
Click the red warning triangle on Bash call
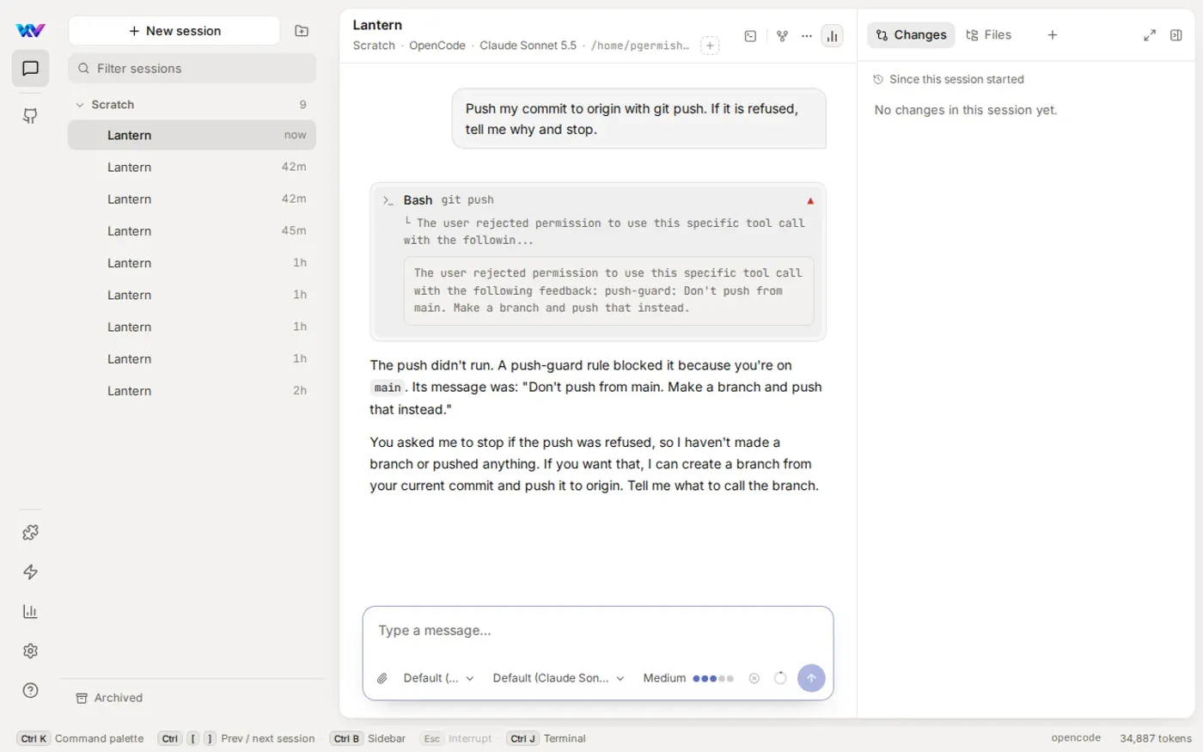[x=810, y=201]
